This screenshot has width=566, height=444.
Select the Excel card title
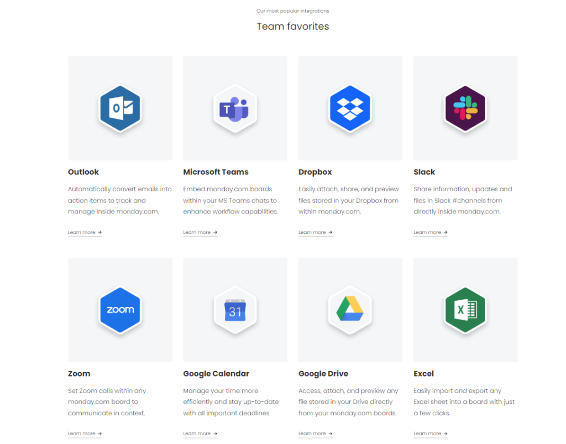[x=424, y=374]
